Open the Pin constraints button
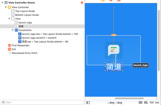Image resolution: width=161 pixels, height=105 pixels. (152, 103)
